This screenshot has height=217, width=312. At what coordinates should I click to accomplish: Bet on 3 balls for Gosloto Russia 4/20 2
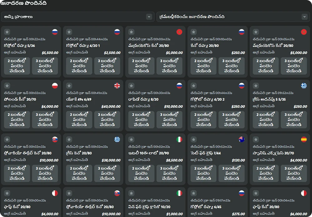click(232, 120)
